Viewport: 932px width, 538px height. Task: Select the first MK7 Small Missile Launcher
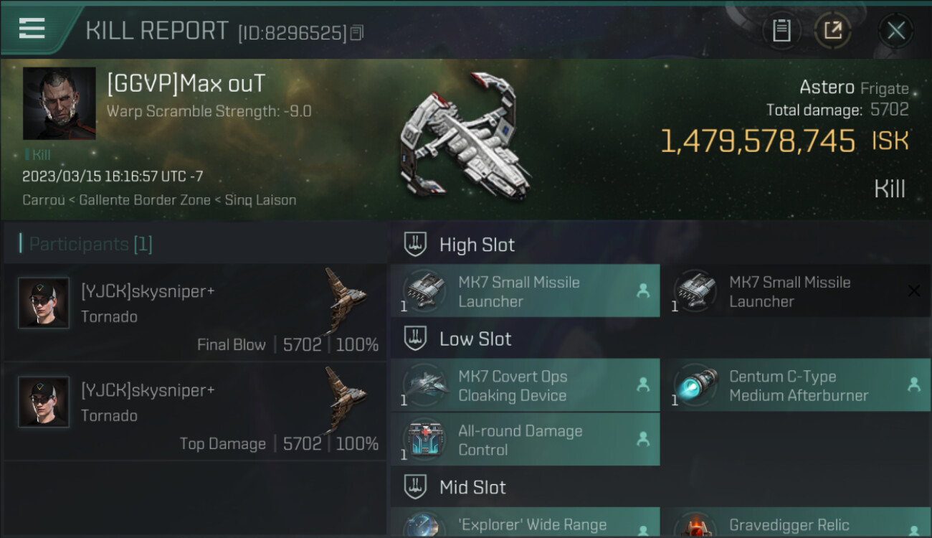click(525, 291)
